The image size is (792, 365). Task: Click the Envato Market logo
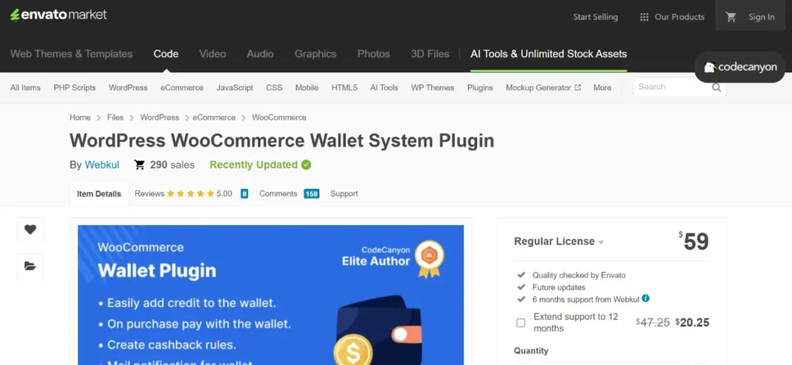59,15
